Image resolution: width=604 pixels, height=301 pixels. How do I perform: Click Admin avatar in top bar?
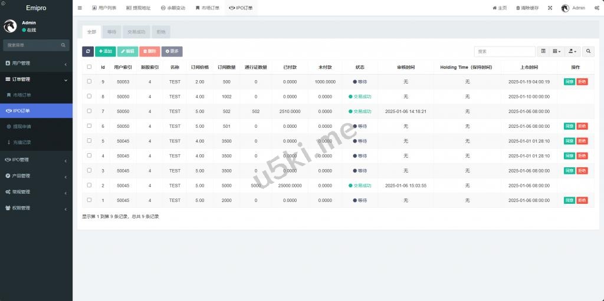tap(565, 8)
